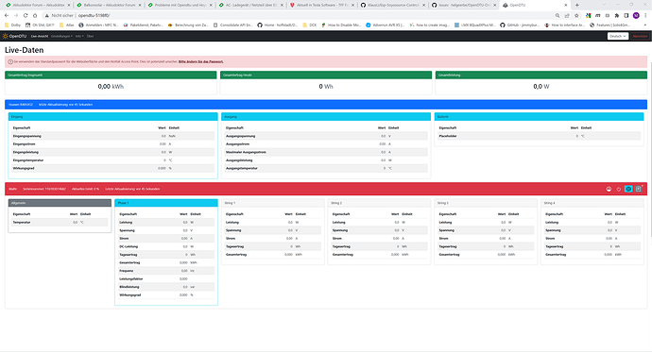Select Live-Ansicht in navigation bar
The width and height of the screenshot is (652, 352).
pyautogui.click(x=40, y=36)
